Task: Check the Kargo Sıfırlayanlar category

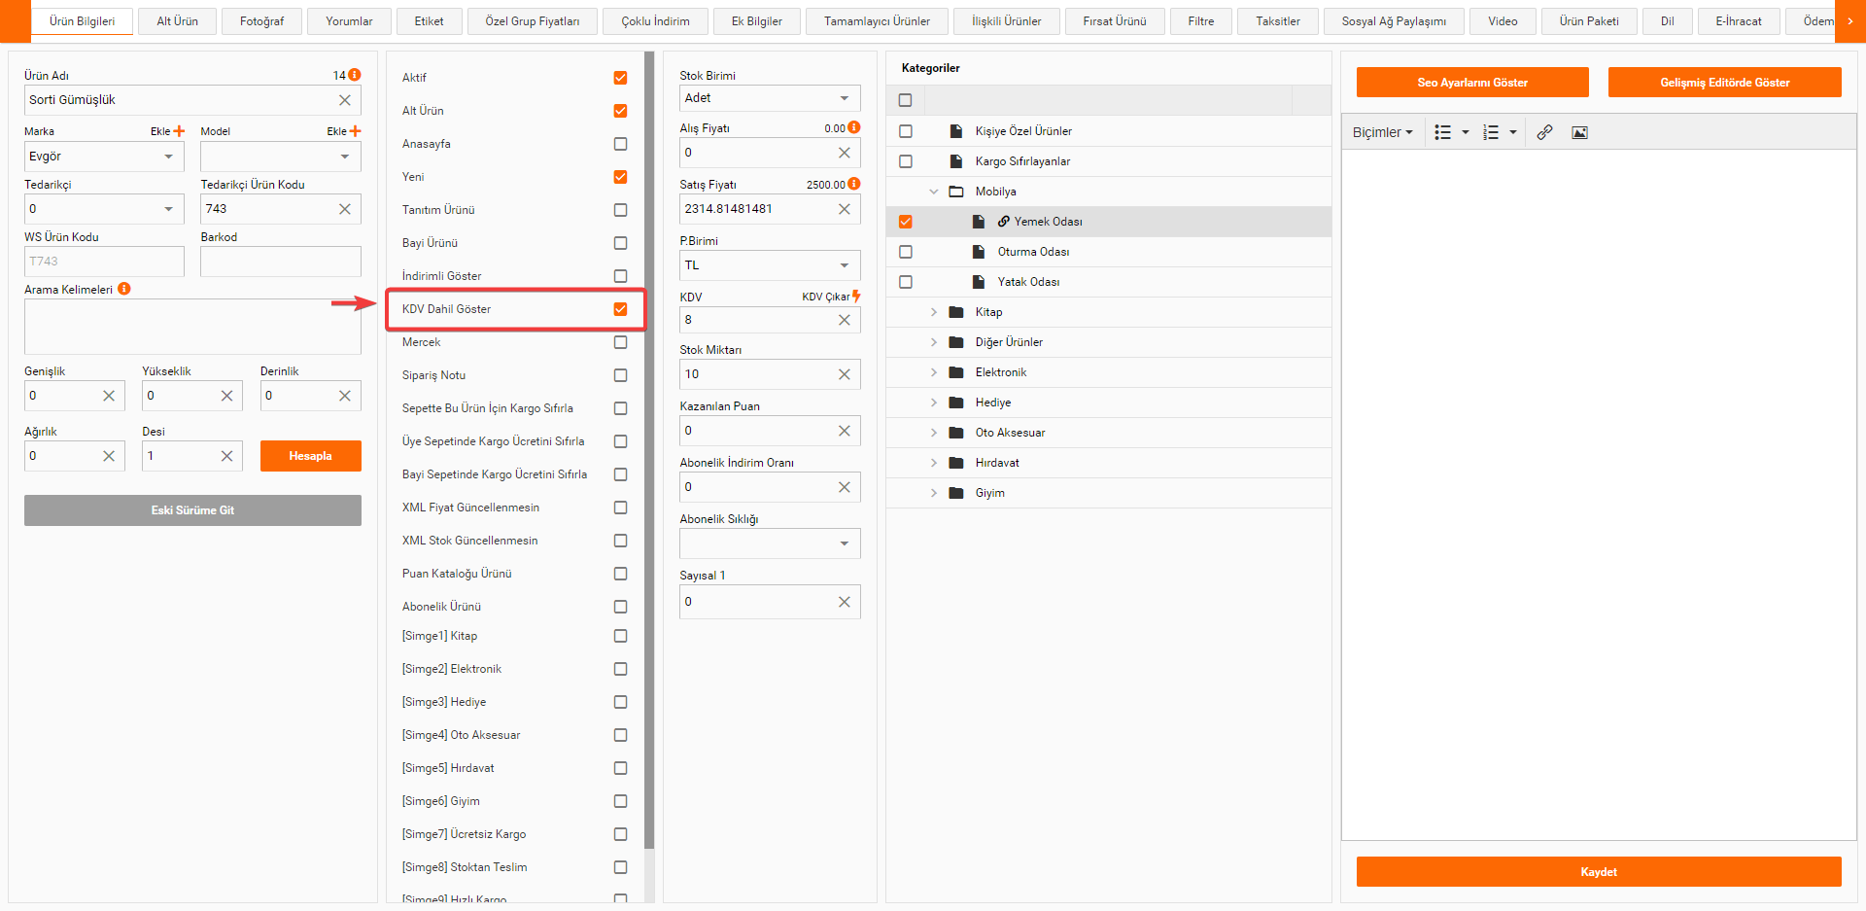Action: pyautogui.click(x=906, y=161)
